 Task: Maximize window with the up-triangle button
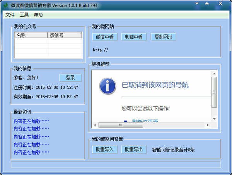click(x=207, y=3)
